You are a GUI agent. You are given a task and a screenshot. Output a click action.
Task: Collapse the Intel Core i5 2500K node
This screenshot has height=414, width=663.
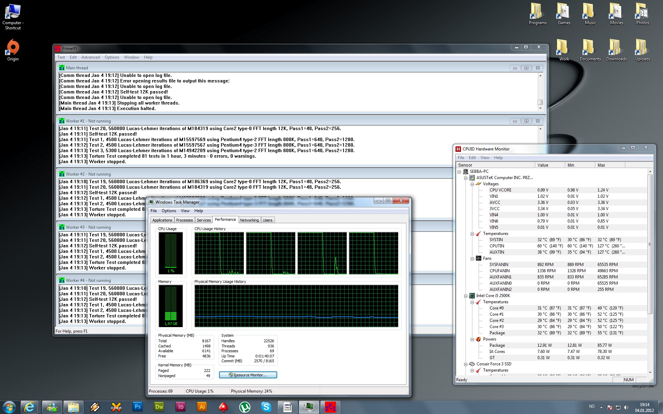click(466, 296)
